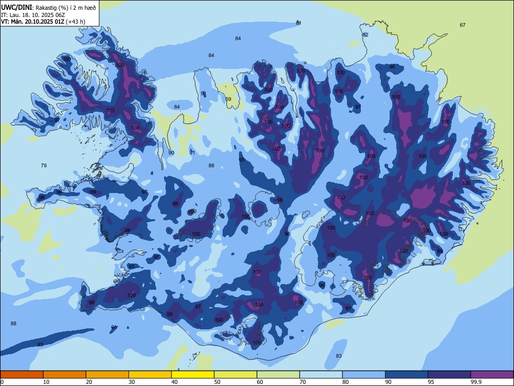Screen dimensions: 514x386
Task: Select the medium blue 80–90 legend swatch
Action: point(364,375)
